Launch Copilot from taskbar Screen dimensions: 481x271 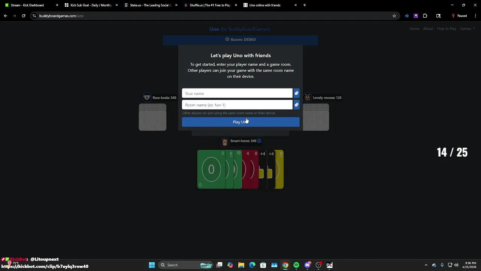(230, 265)
